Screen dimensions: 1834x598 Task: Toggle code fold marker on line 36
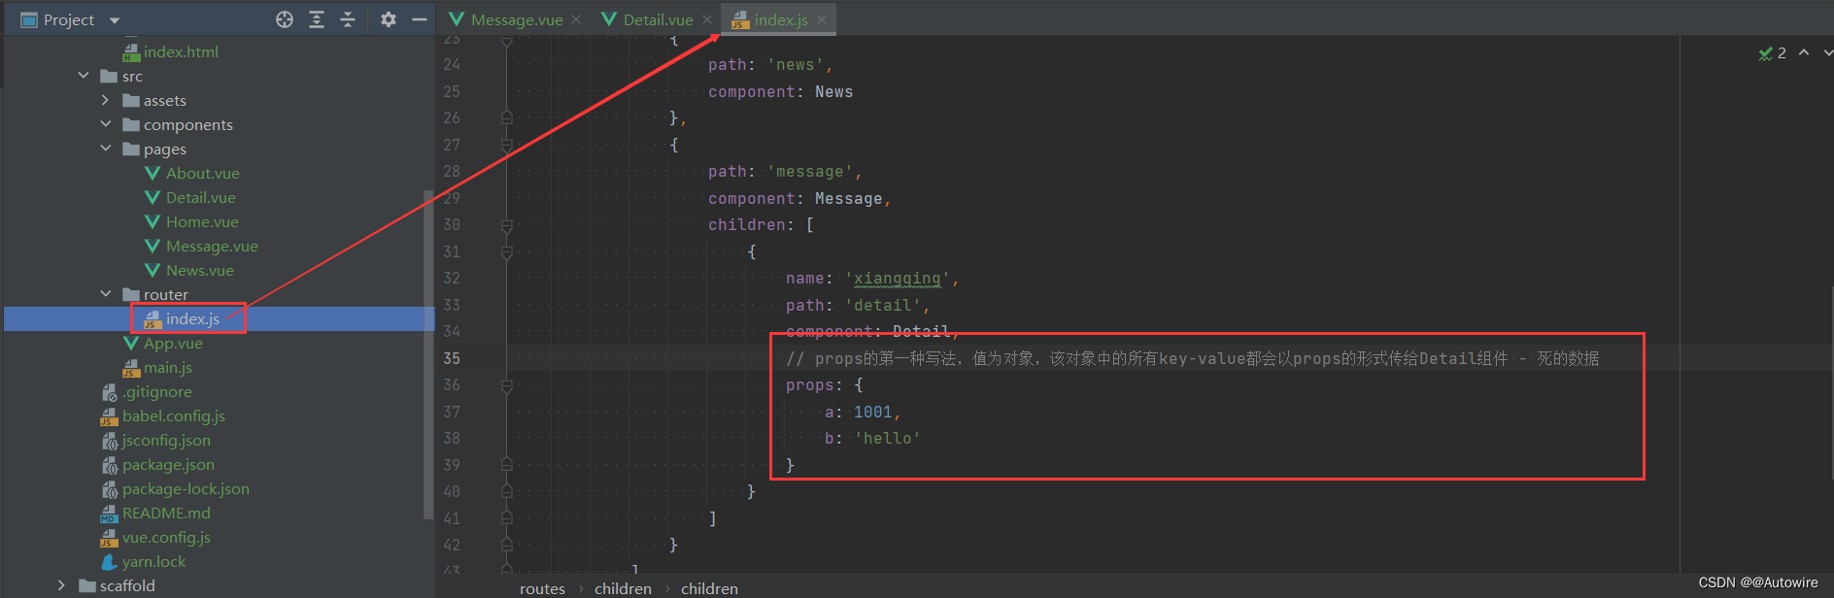click(506, 385)
